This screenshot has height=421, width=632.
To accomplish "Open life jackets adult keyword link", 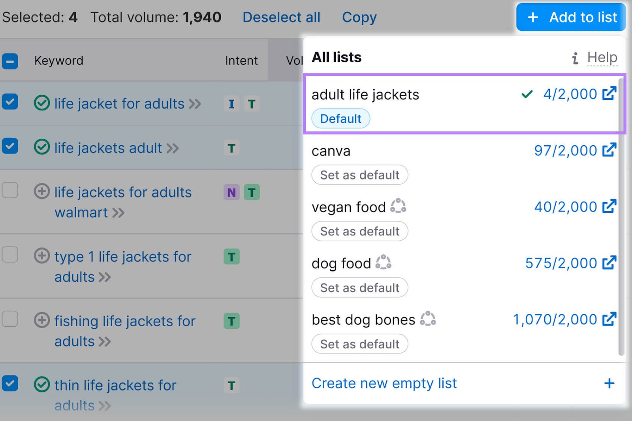I will coord(108,148).
